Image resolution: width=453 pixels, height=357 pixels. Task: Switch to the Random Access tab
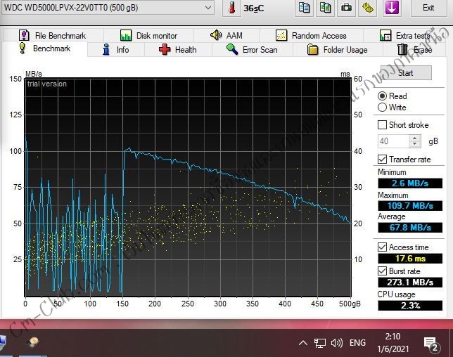pyautogui.click(x=311, y=36)
